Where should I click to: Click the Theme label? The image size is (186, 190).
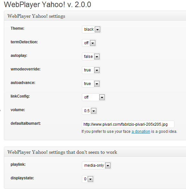point(17,28)
